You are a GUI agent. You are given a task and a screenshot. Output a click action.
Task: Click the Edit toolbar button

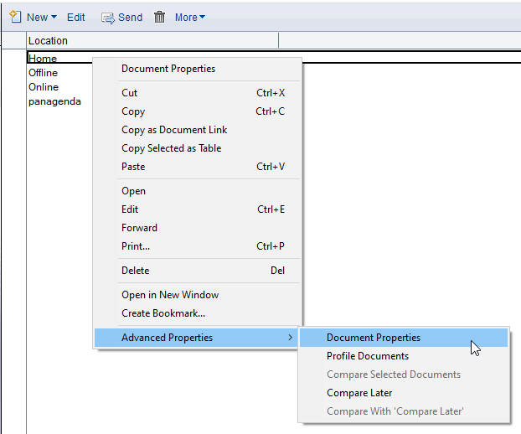point(75,18)
